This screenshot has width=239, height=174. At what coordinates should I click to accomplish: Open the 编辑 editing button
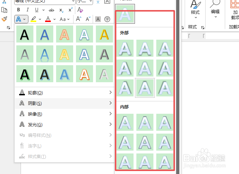(215, 10)
